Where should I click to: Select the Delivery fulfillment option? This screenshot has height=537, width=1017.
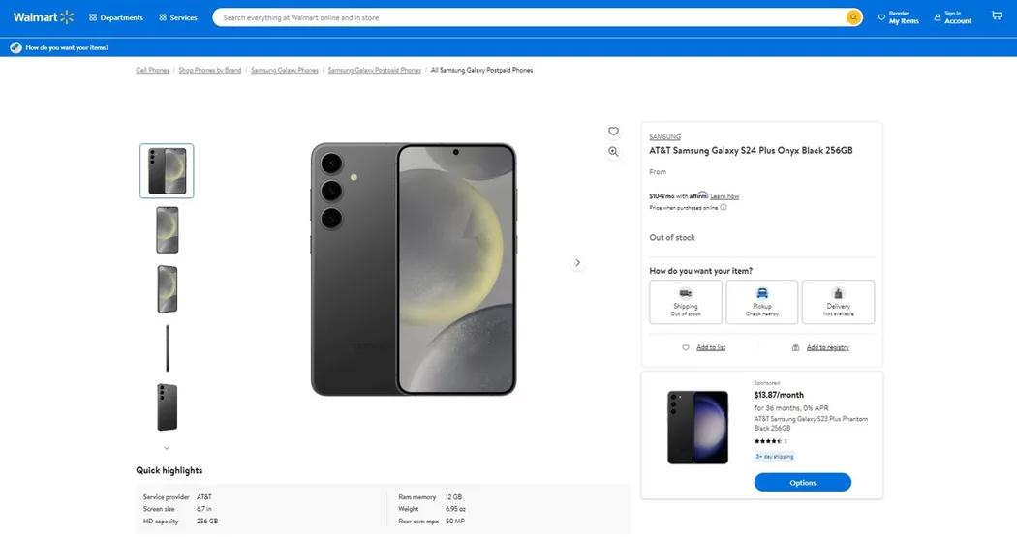(838, 302)
